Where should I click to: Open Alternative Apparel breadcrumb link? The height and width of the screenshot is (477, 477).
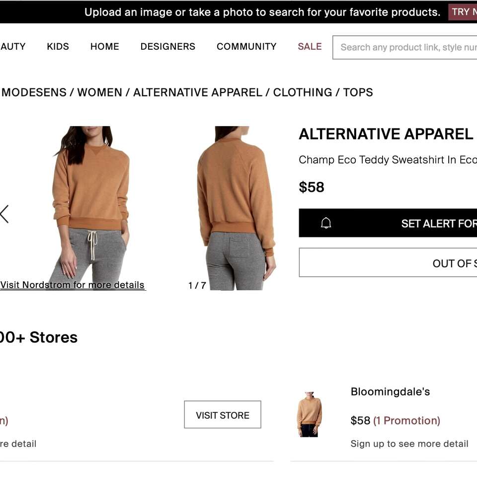pyautogui.click(x=197, y=92)
